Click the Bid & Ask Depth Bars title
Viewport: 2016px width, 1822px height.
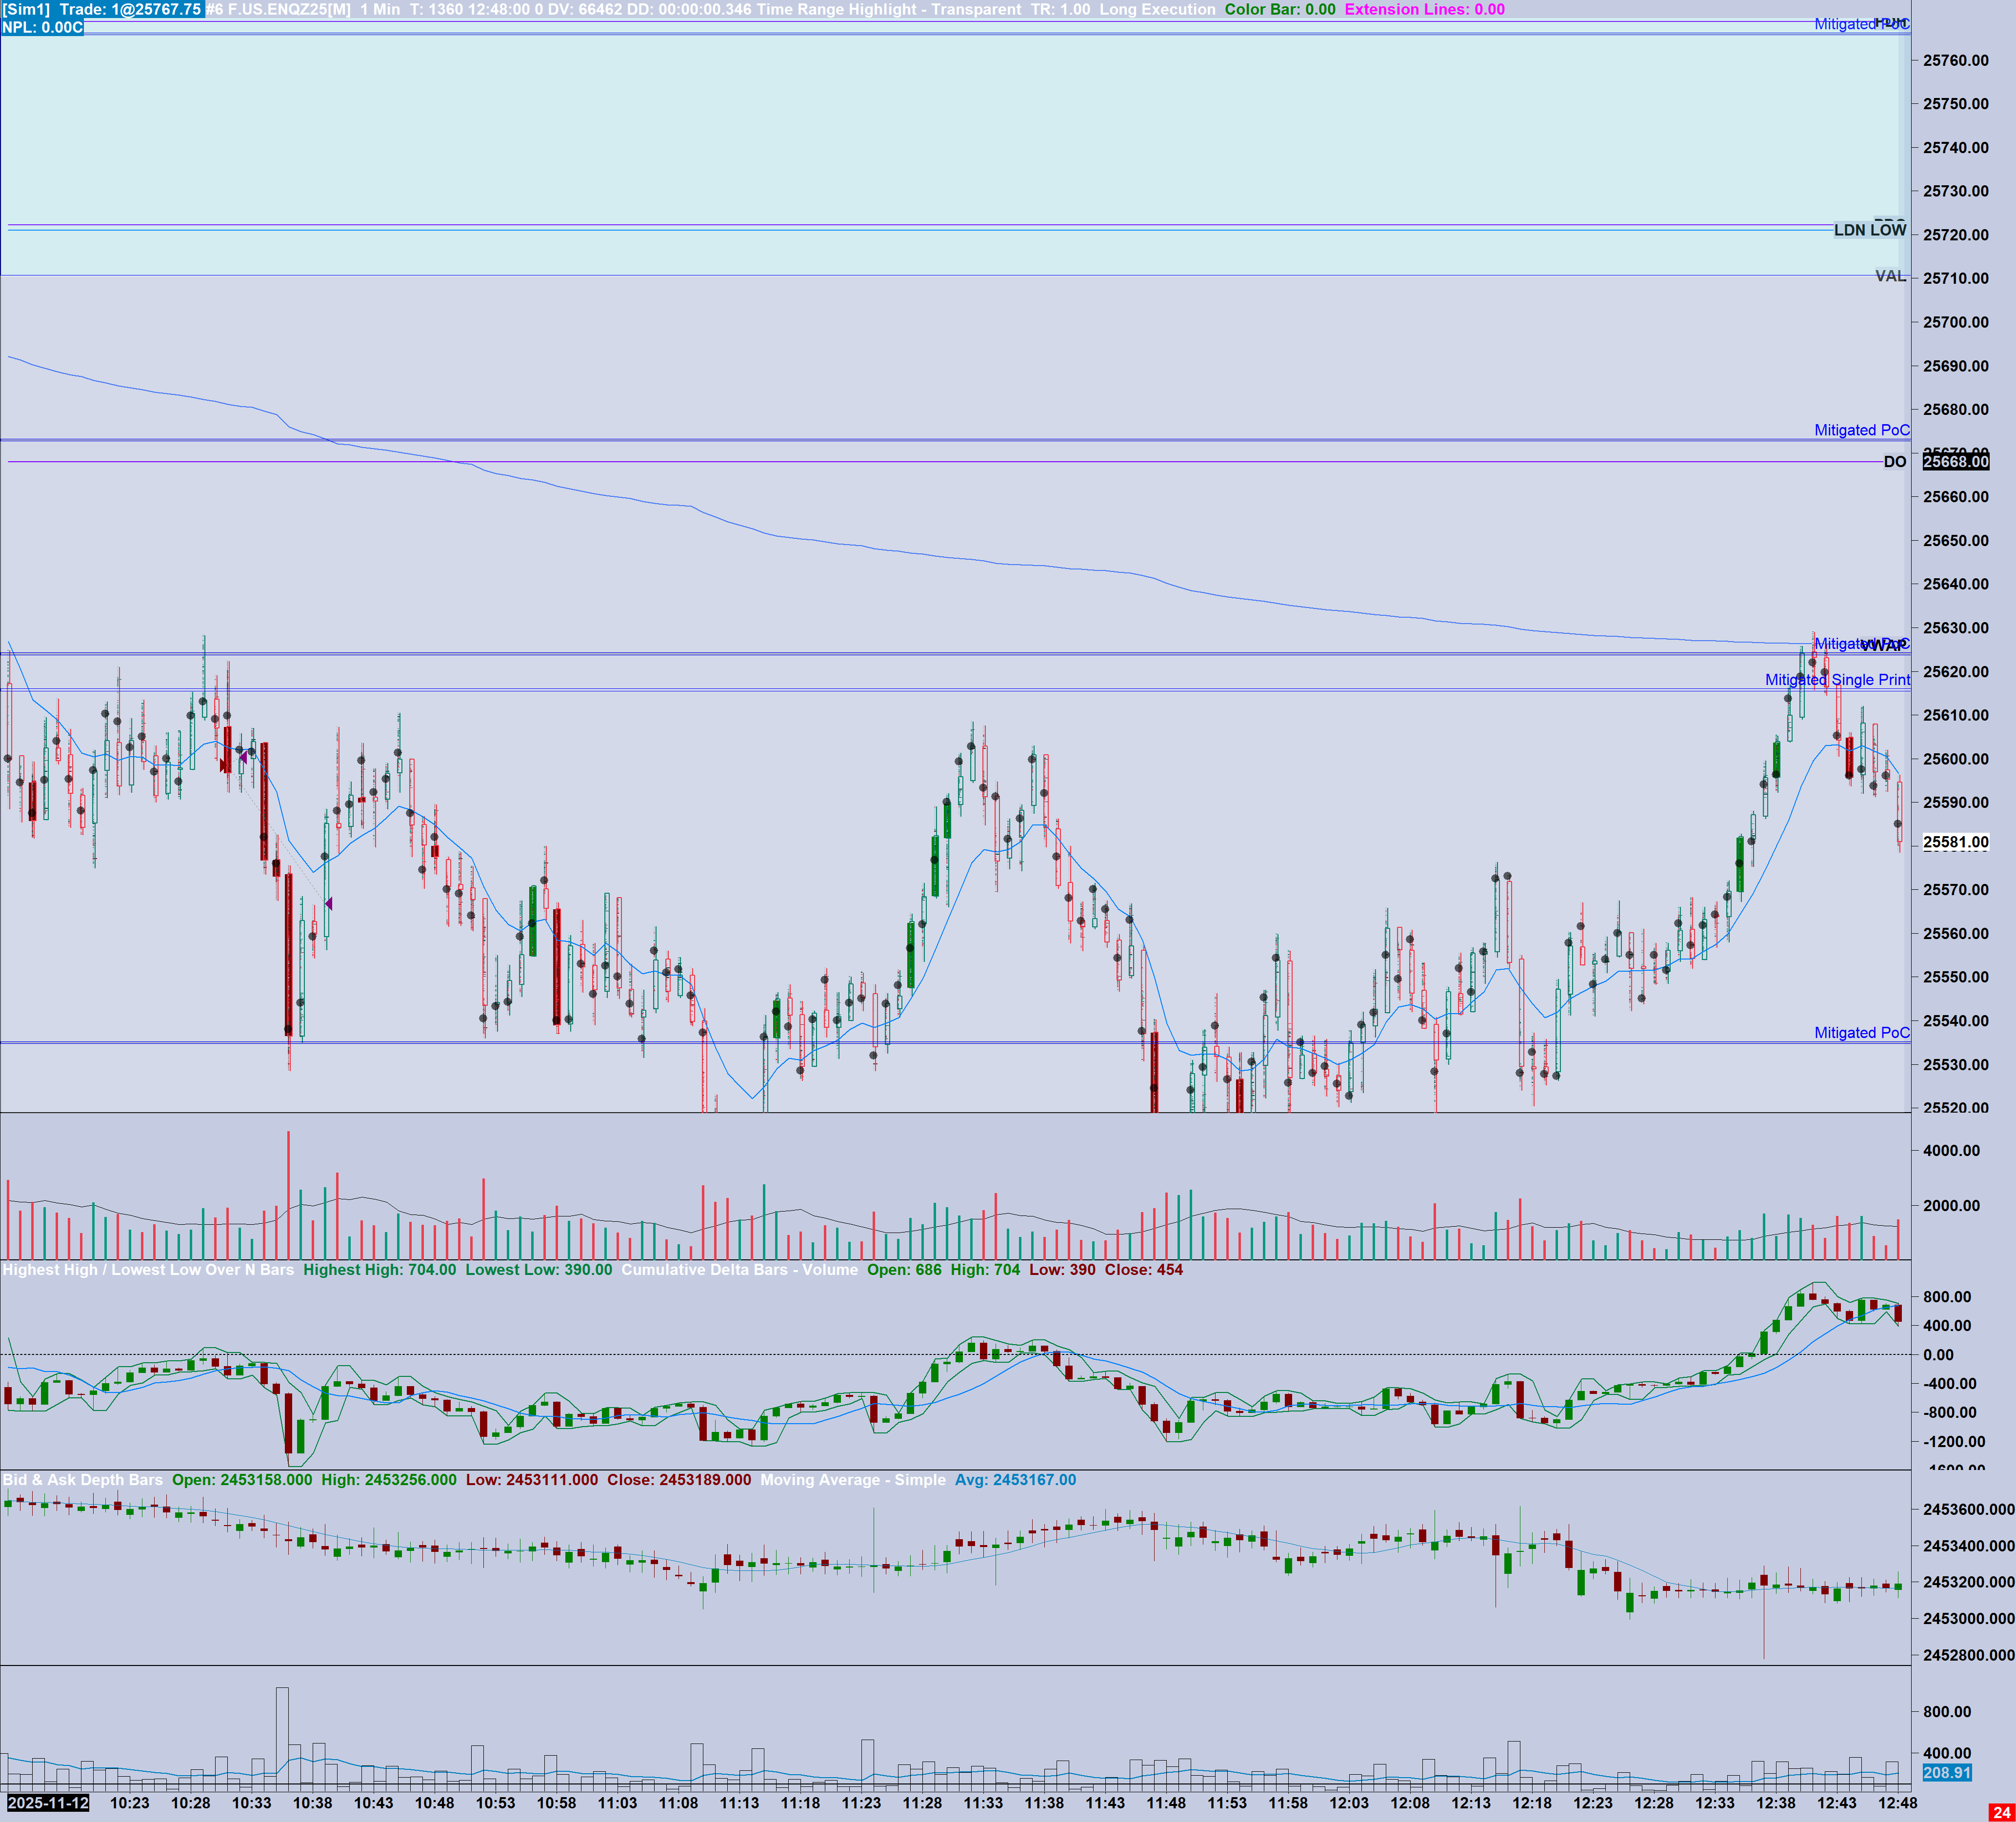(x=82, y=1479)
